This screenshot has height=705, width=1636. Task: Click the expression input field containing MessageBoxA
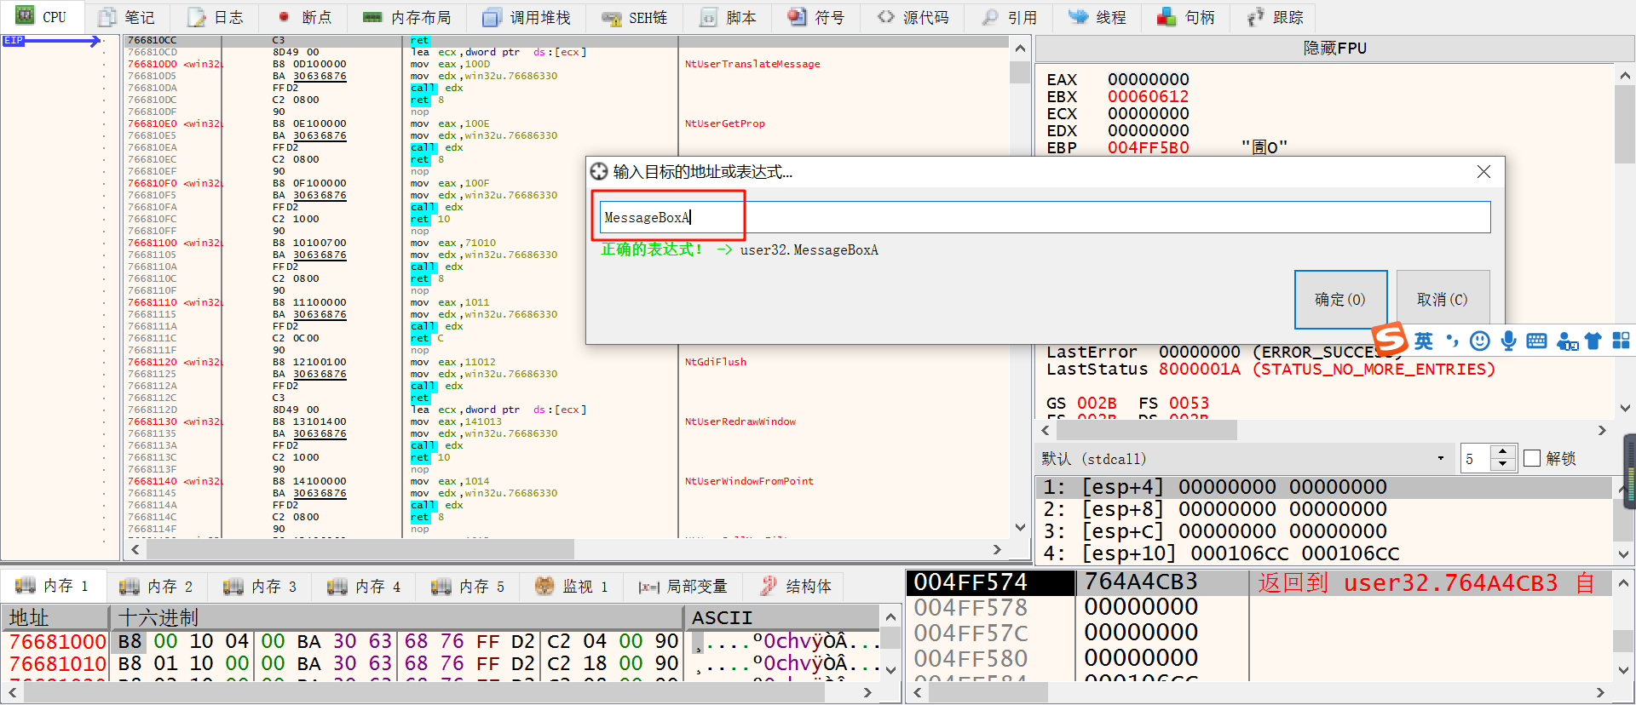tap(1045, 217)
